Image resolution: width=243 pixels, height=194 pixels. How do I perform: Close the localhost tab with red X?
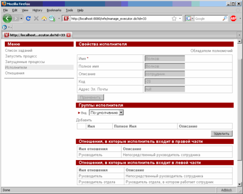[68, 35]
